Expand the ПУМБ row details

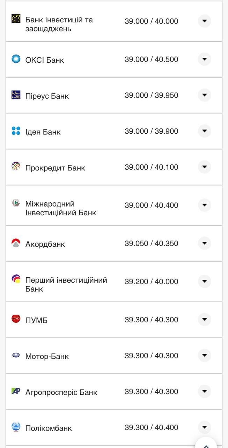[204, 319]
